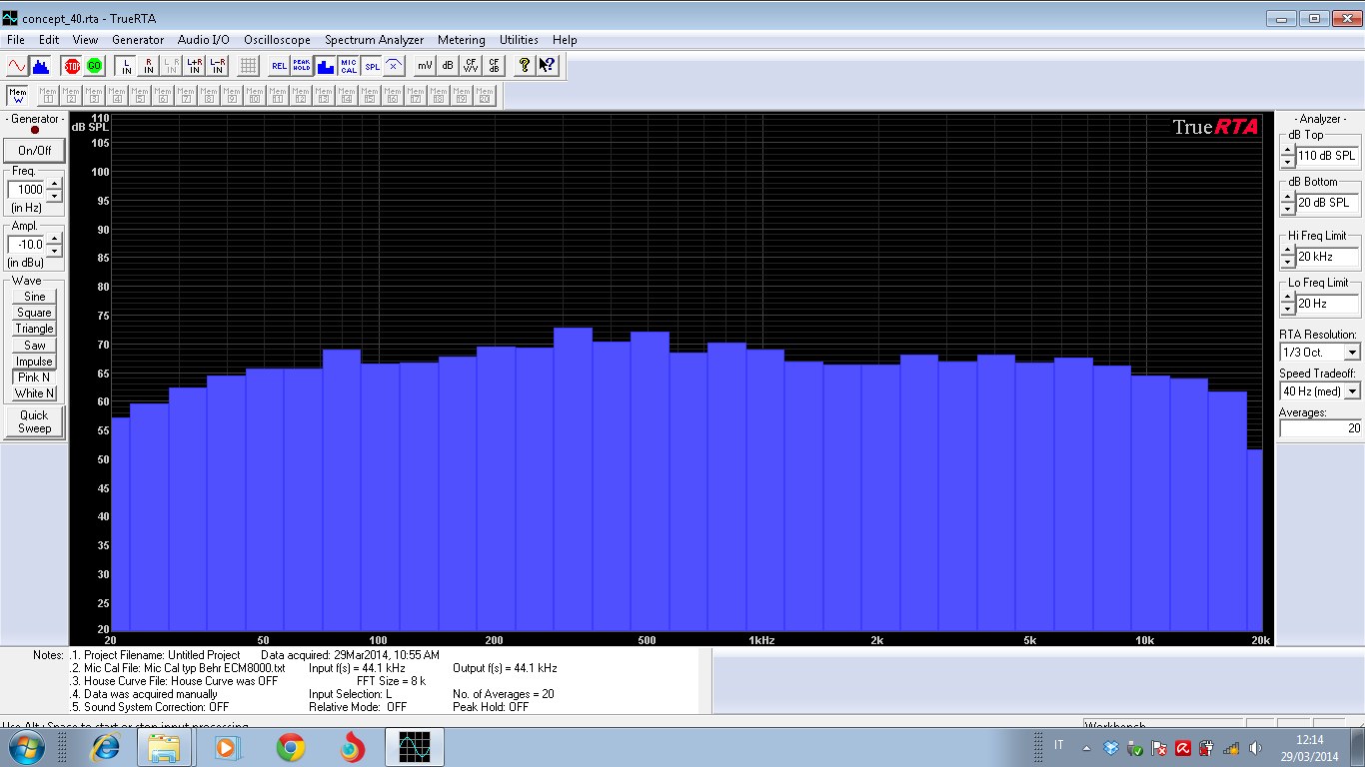Viewport: 1365px width, 767px height.
Task: Click the MIC CAL toolbar icon
Action: (x=349, y=66)
